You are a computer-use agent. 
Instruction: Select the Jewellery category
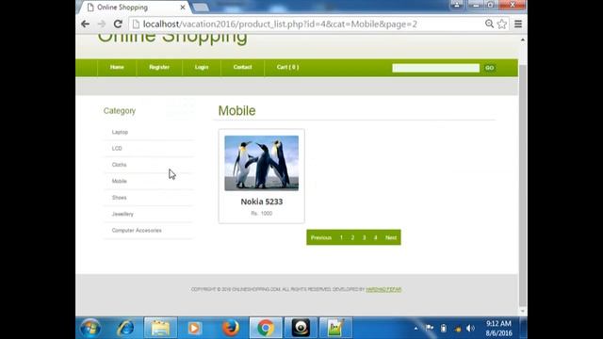(122, 214)
